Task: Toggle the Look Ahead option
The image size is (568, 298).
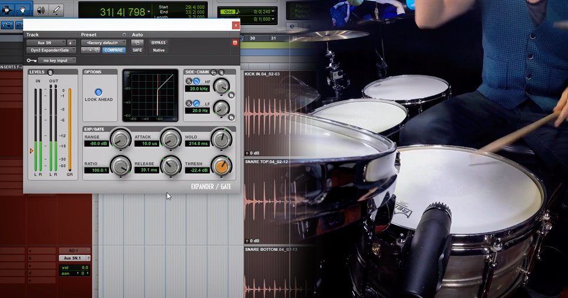Action: pyautogui.click(x=99, y=92)
